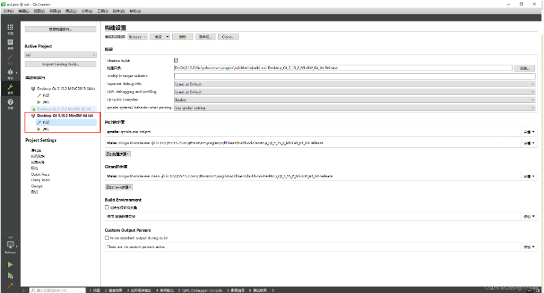
Task: Open Quick Fixes project settings
Action: click(40, 174)
